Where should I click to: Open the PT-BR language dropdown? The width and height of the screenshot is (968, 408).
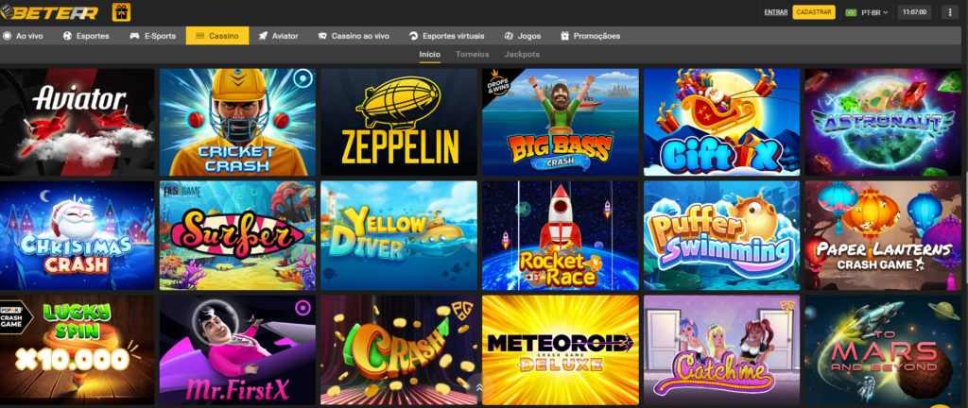(x=867, y=12)
